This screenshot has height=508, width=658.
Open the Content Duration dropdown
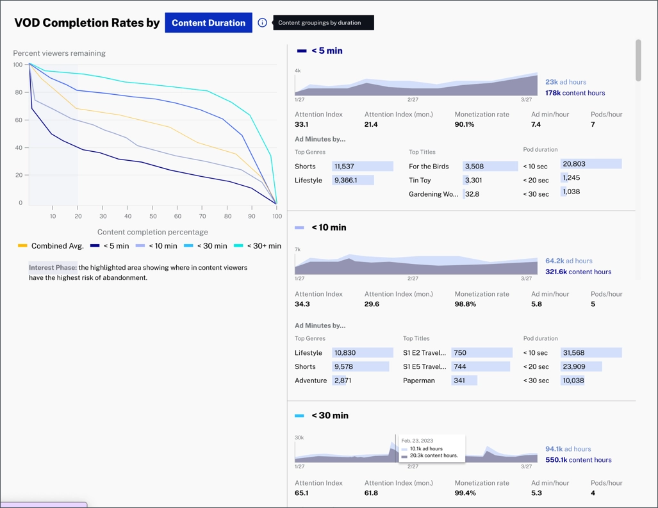pos(208,23)
